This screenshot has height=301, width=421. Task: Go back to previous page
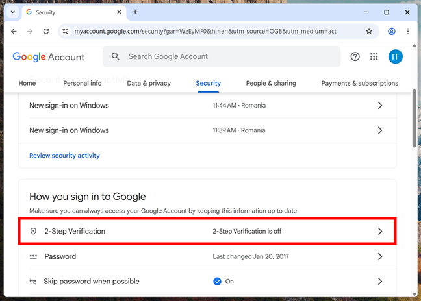click(14, 31)
